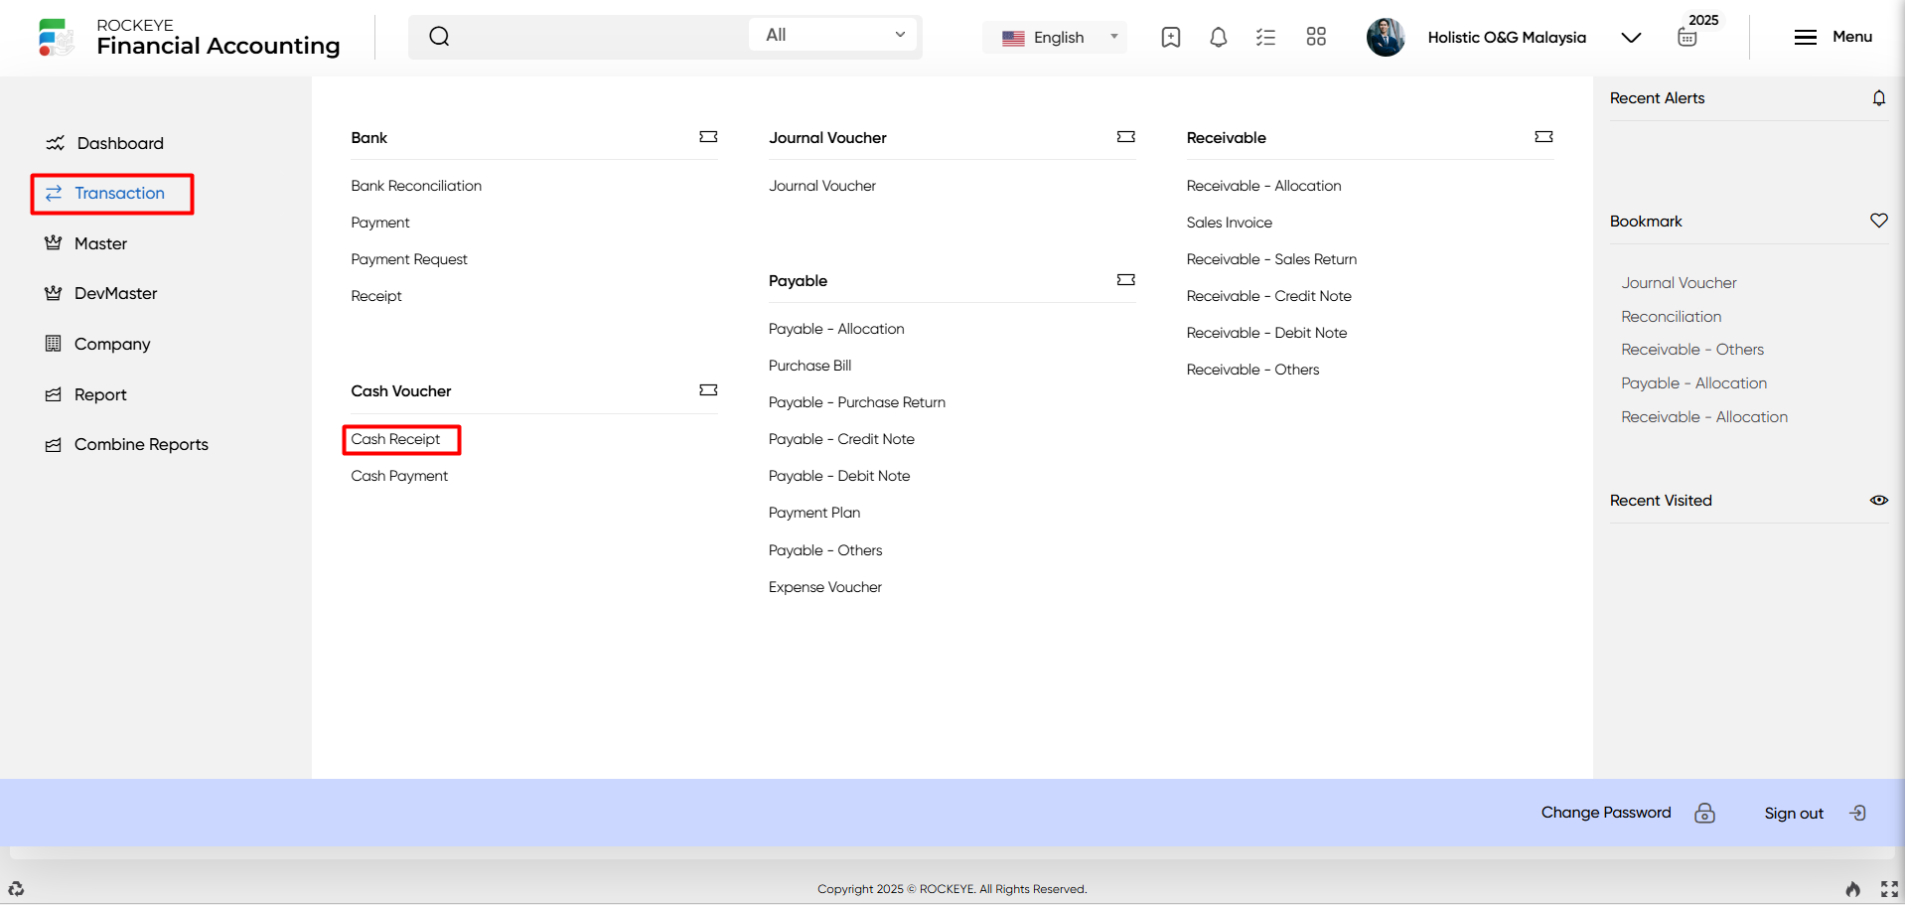The height and width of the screenshot is (905, 1905).
Task: Expand the Receivable section icon
Action: [x=1544, y=137]
